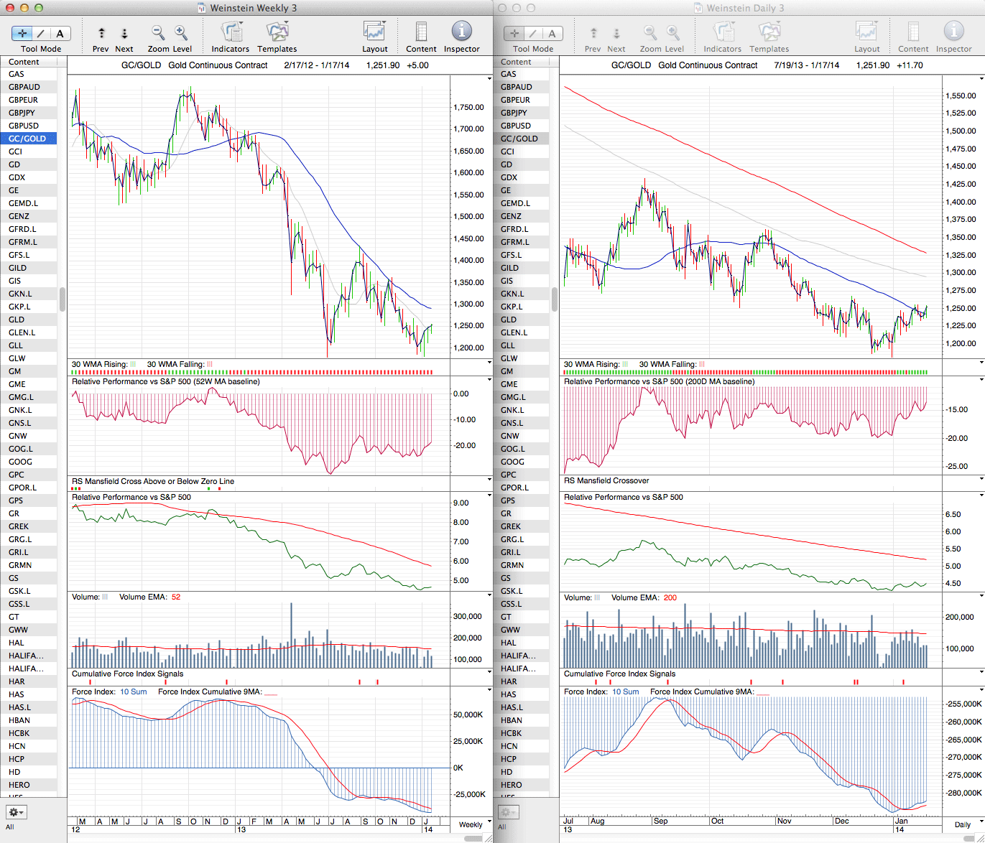Click Content column header in Weekly sidebar
The width and height of the screenshot is (985, 843).
[x=24, y=62]
